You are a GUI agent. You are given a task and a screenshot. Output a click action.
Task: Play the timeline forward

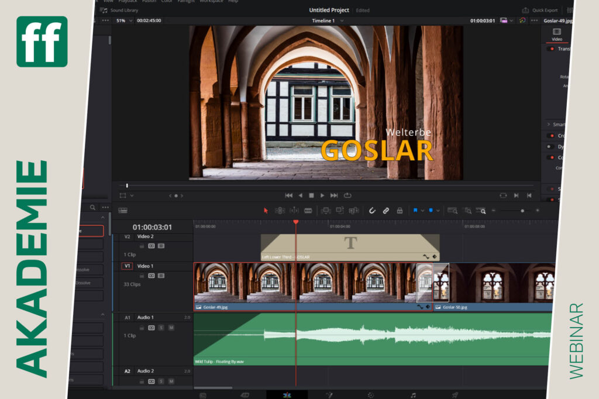[x=322, y=195]
